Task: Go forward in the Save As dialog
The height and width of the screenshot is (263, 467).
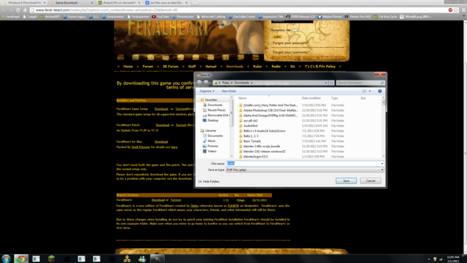Action: (206, 82)
